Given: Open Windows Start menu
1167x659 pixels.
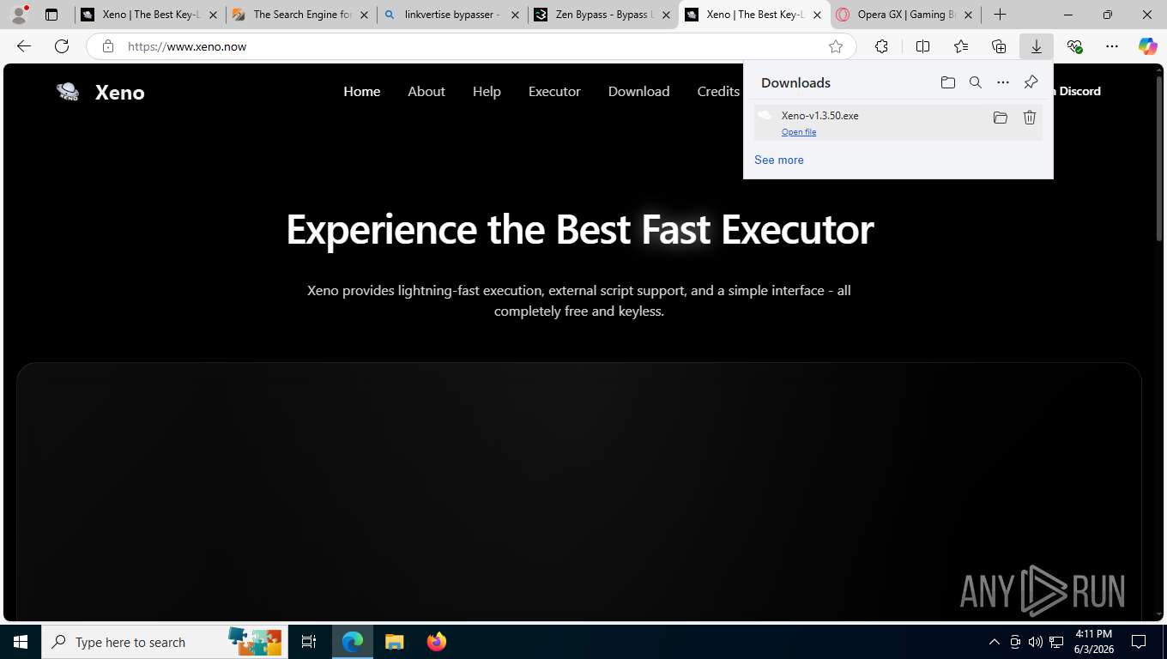Looking at the screenshot, I should click(x=21, y=642).
